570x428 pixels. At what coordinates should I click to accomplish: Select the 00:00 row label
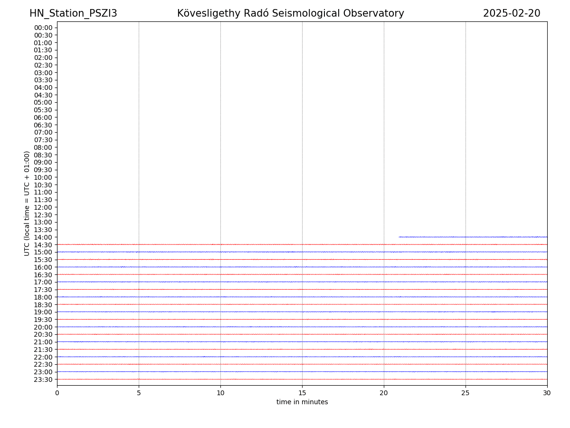tap(43, 28)
